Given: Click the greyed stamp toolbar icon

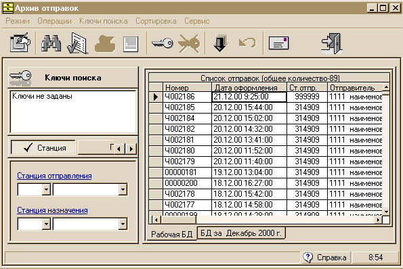Looking at the screenshot, I should point(105,44).
